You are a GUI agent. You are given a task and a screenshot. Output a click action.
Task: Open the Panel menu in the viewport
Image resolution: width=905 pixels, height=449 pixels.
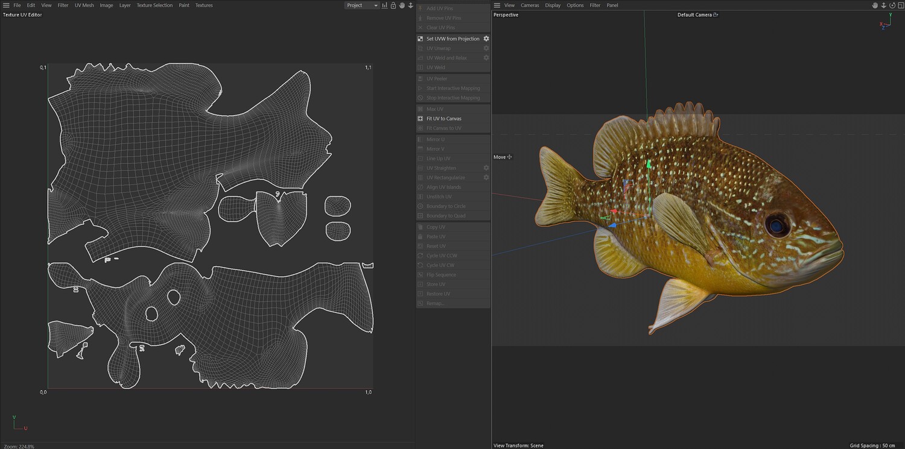tap(612, 5)
